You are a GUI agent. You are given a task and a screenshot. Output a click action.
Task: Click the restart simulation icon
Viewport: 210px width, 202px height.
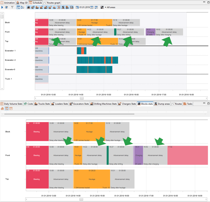pos(6,7)
